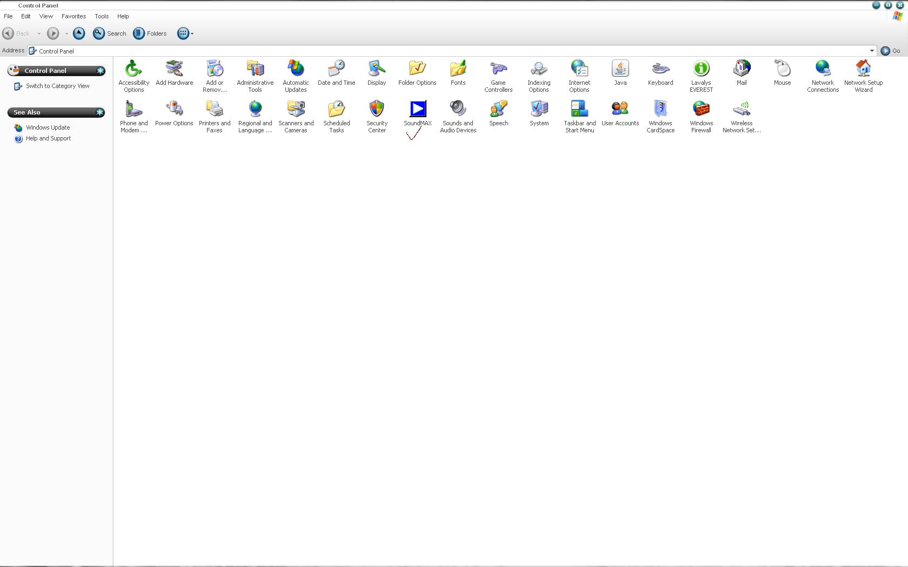
Task: Open Phone and Modem options icon
Action: tap(133, 109)
